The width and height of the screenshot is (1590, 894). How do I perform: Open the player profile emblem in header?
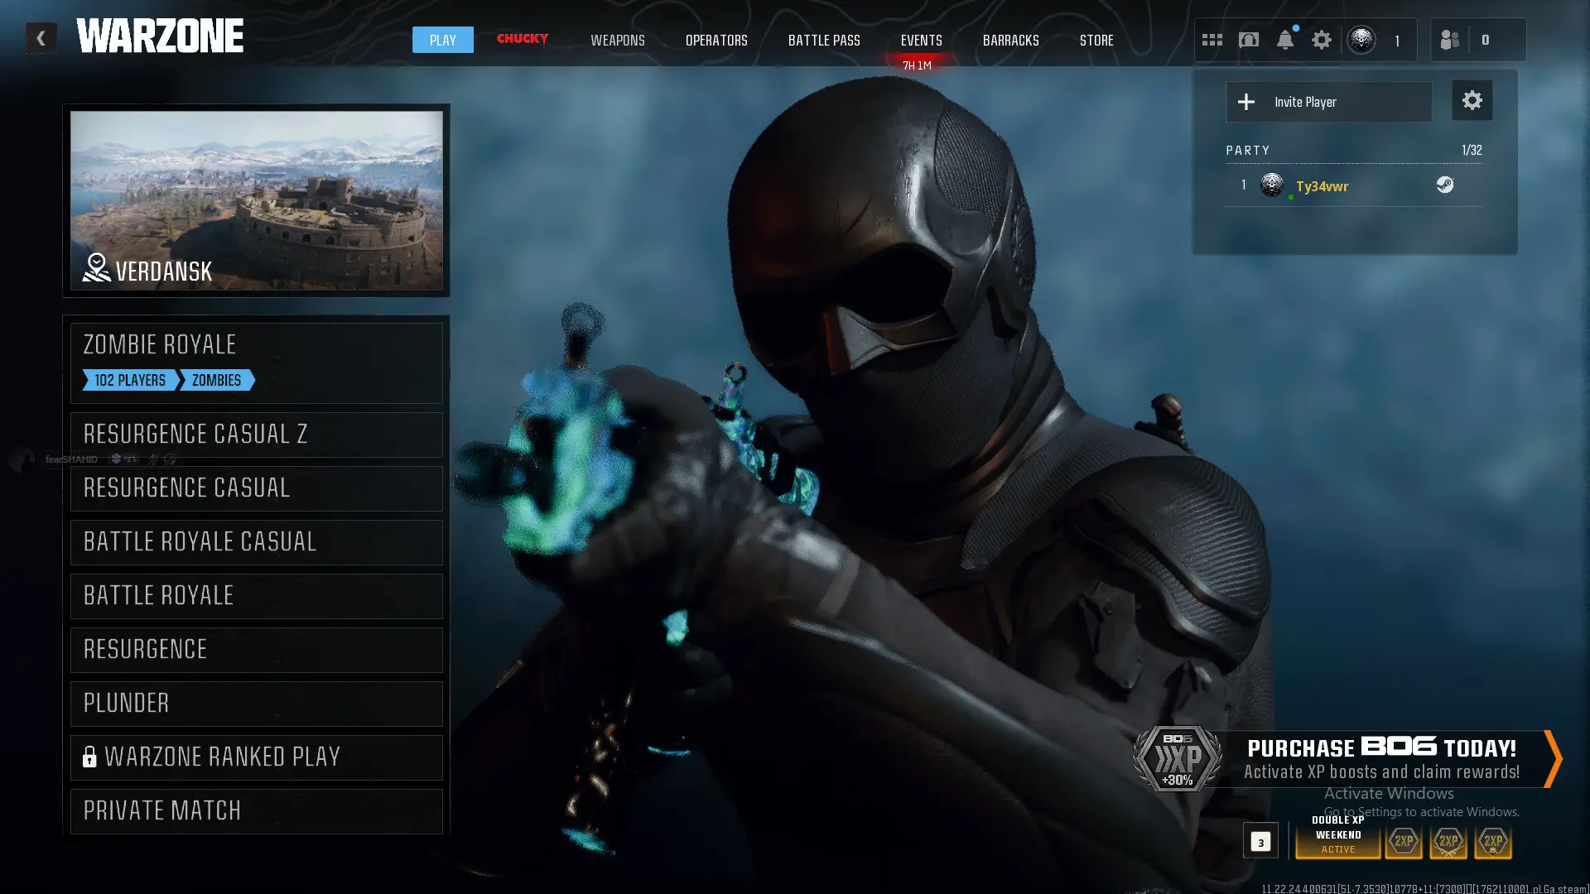pos(1361,40)
